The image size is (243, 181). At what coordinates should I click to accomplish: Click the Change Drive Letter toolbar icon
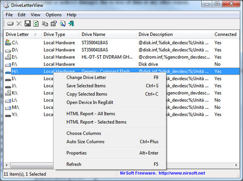(x=10, y=24)
